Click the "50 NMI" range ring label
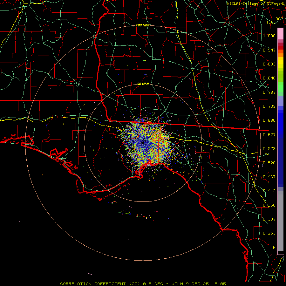The image size is (286, 286). click(x=143, y=84)
